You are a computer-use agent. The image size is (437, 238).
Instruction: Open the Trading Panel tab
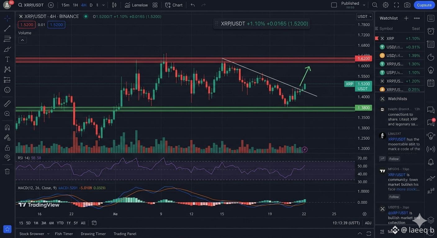[x=125, y=234]
